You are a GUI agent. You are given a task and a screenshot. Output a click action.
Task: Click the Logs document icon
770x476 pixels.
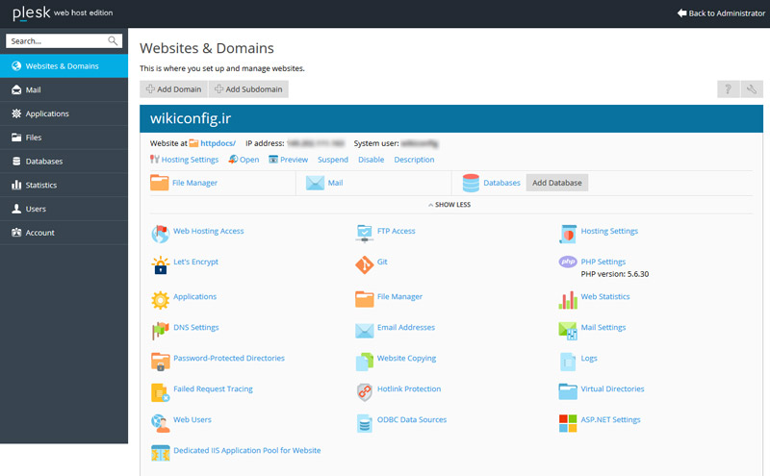(x=568, y=362)
